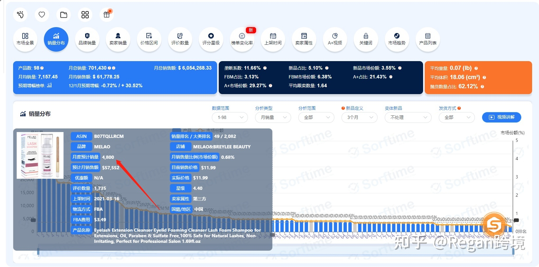Open the folder icon in top toolbar
Screen dimensions: 539x267
(x=64, y=15)
